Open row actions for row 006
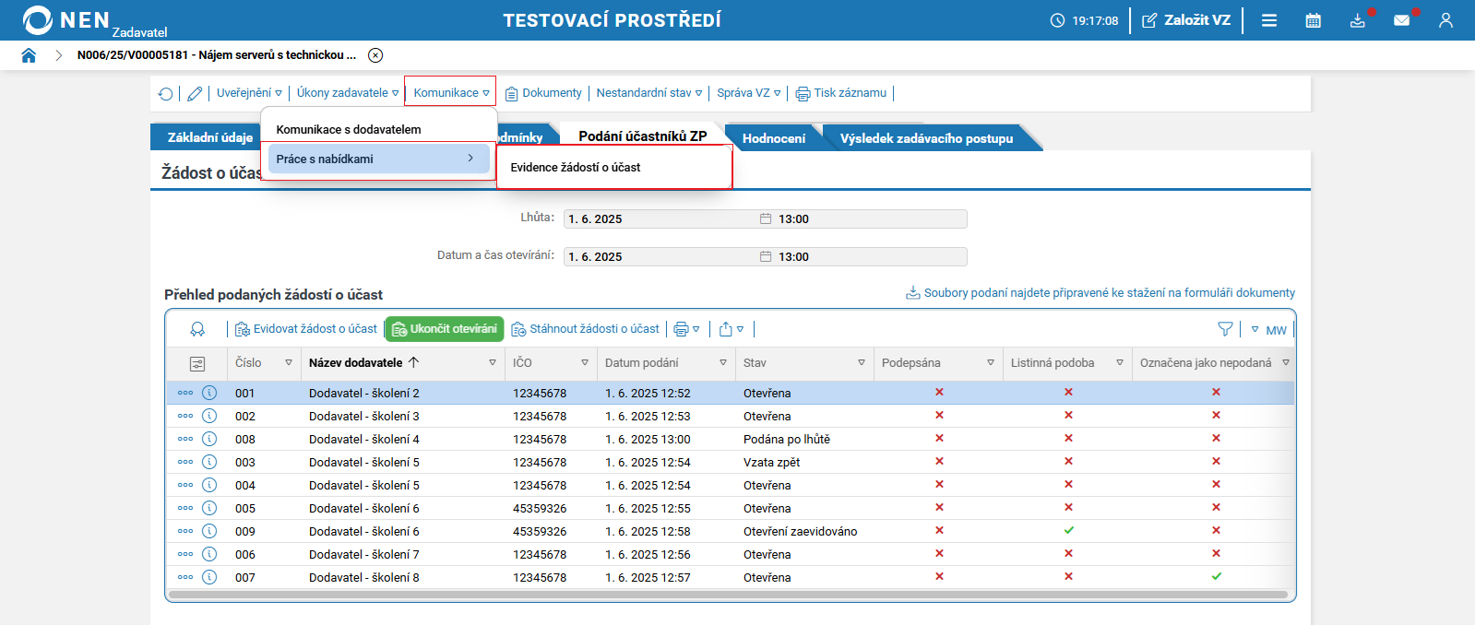The width and height of the screenshot is (1475, 625). pos(185,554)
